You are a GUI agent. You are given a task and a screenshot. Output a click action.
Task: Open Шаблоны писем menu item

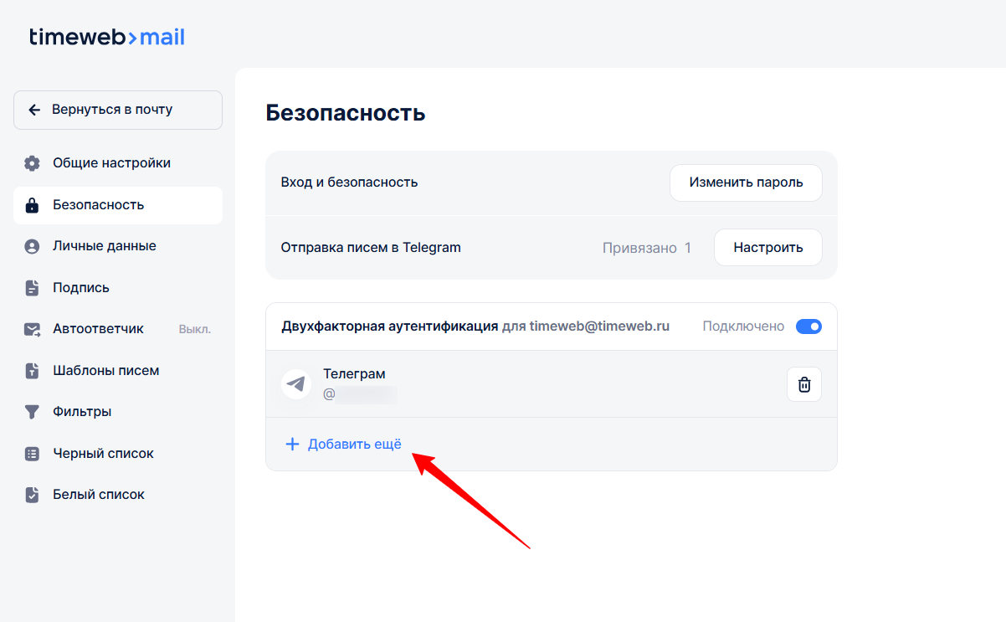click(105, 370)
